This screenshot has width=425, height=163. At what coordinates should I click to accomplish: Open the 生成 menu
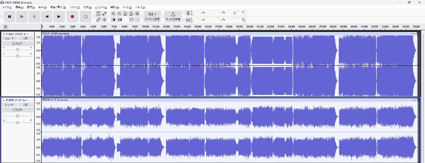(87, 7)
